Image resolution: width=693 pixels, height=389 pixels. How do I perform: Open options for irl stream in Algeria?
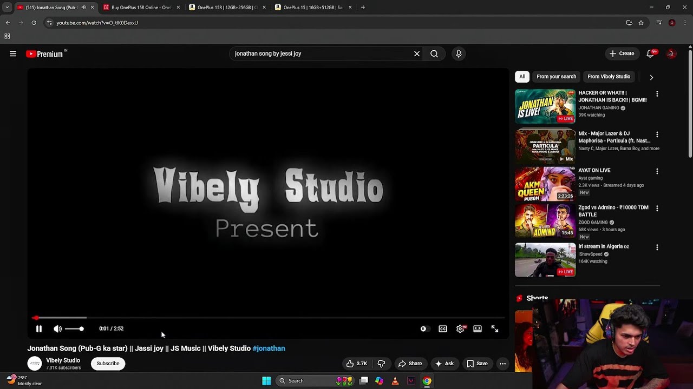click(x=657, y=247)
